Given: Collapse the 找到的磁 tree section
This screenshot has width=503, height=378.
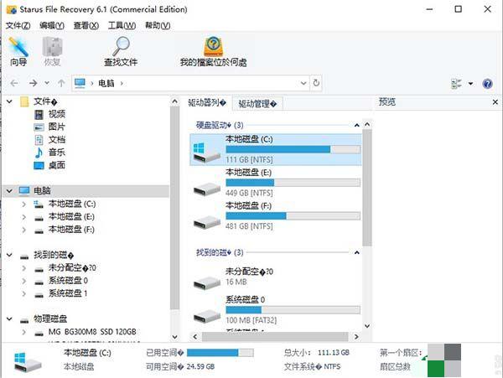Looking at the screenshot, I should click(x=9, y=255).
